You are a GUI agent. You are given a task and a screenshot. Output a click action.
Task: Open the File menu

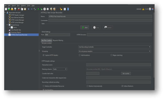[x=6, y=6]
